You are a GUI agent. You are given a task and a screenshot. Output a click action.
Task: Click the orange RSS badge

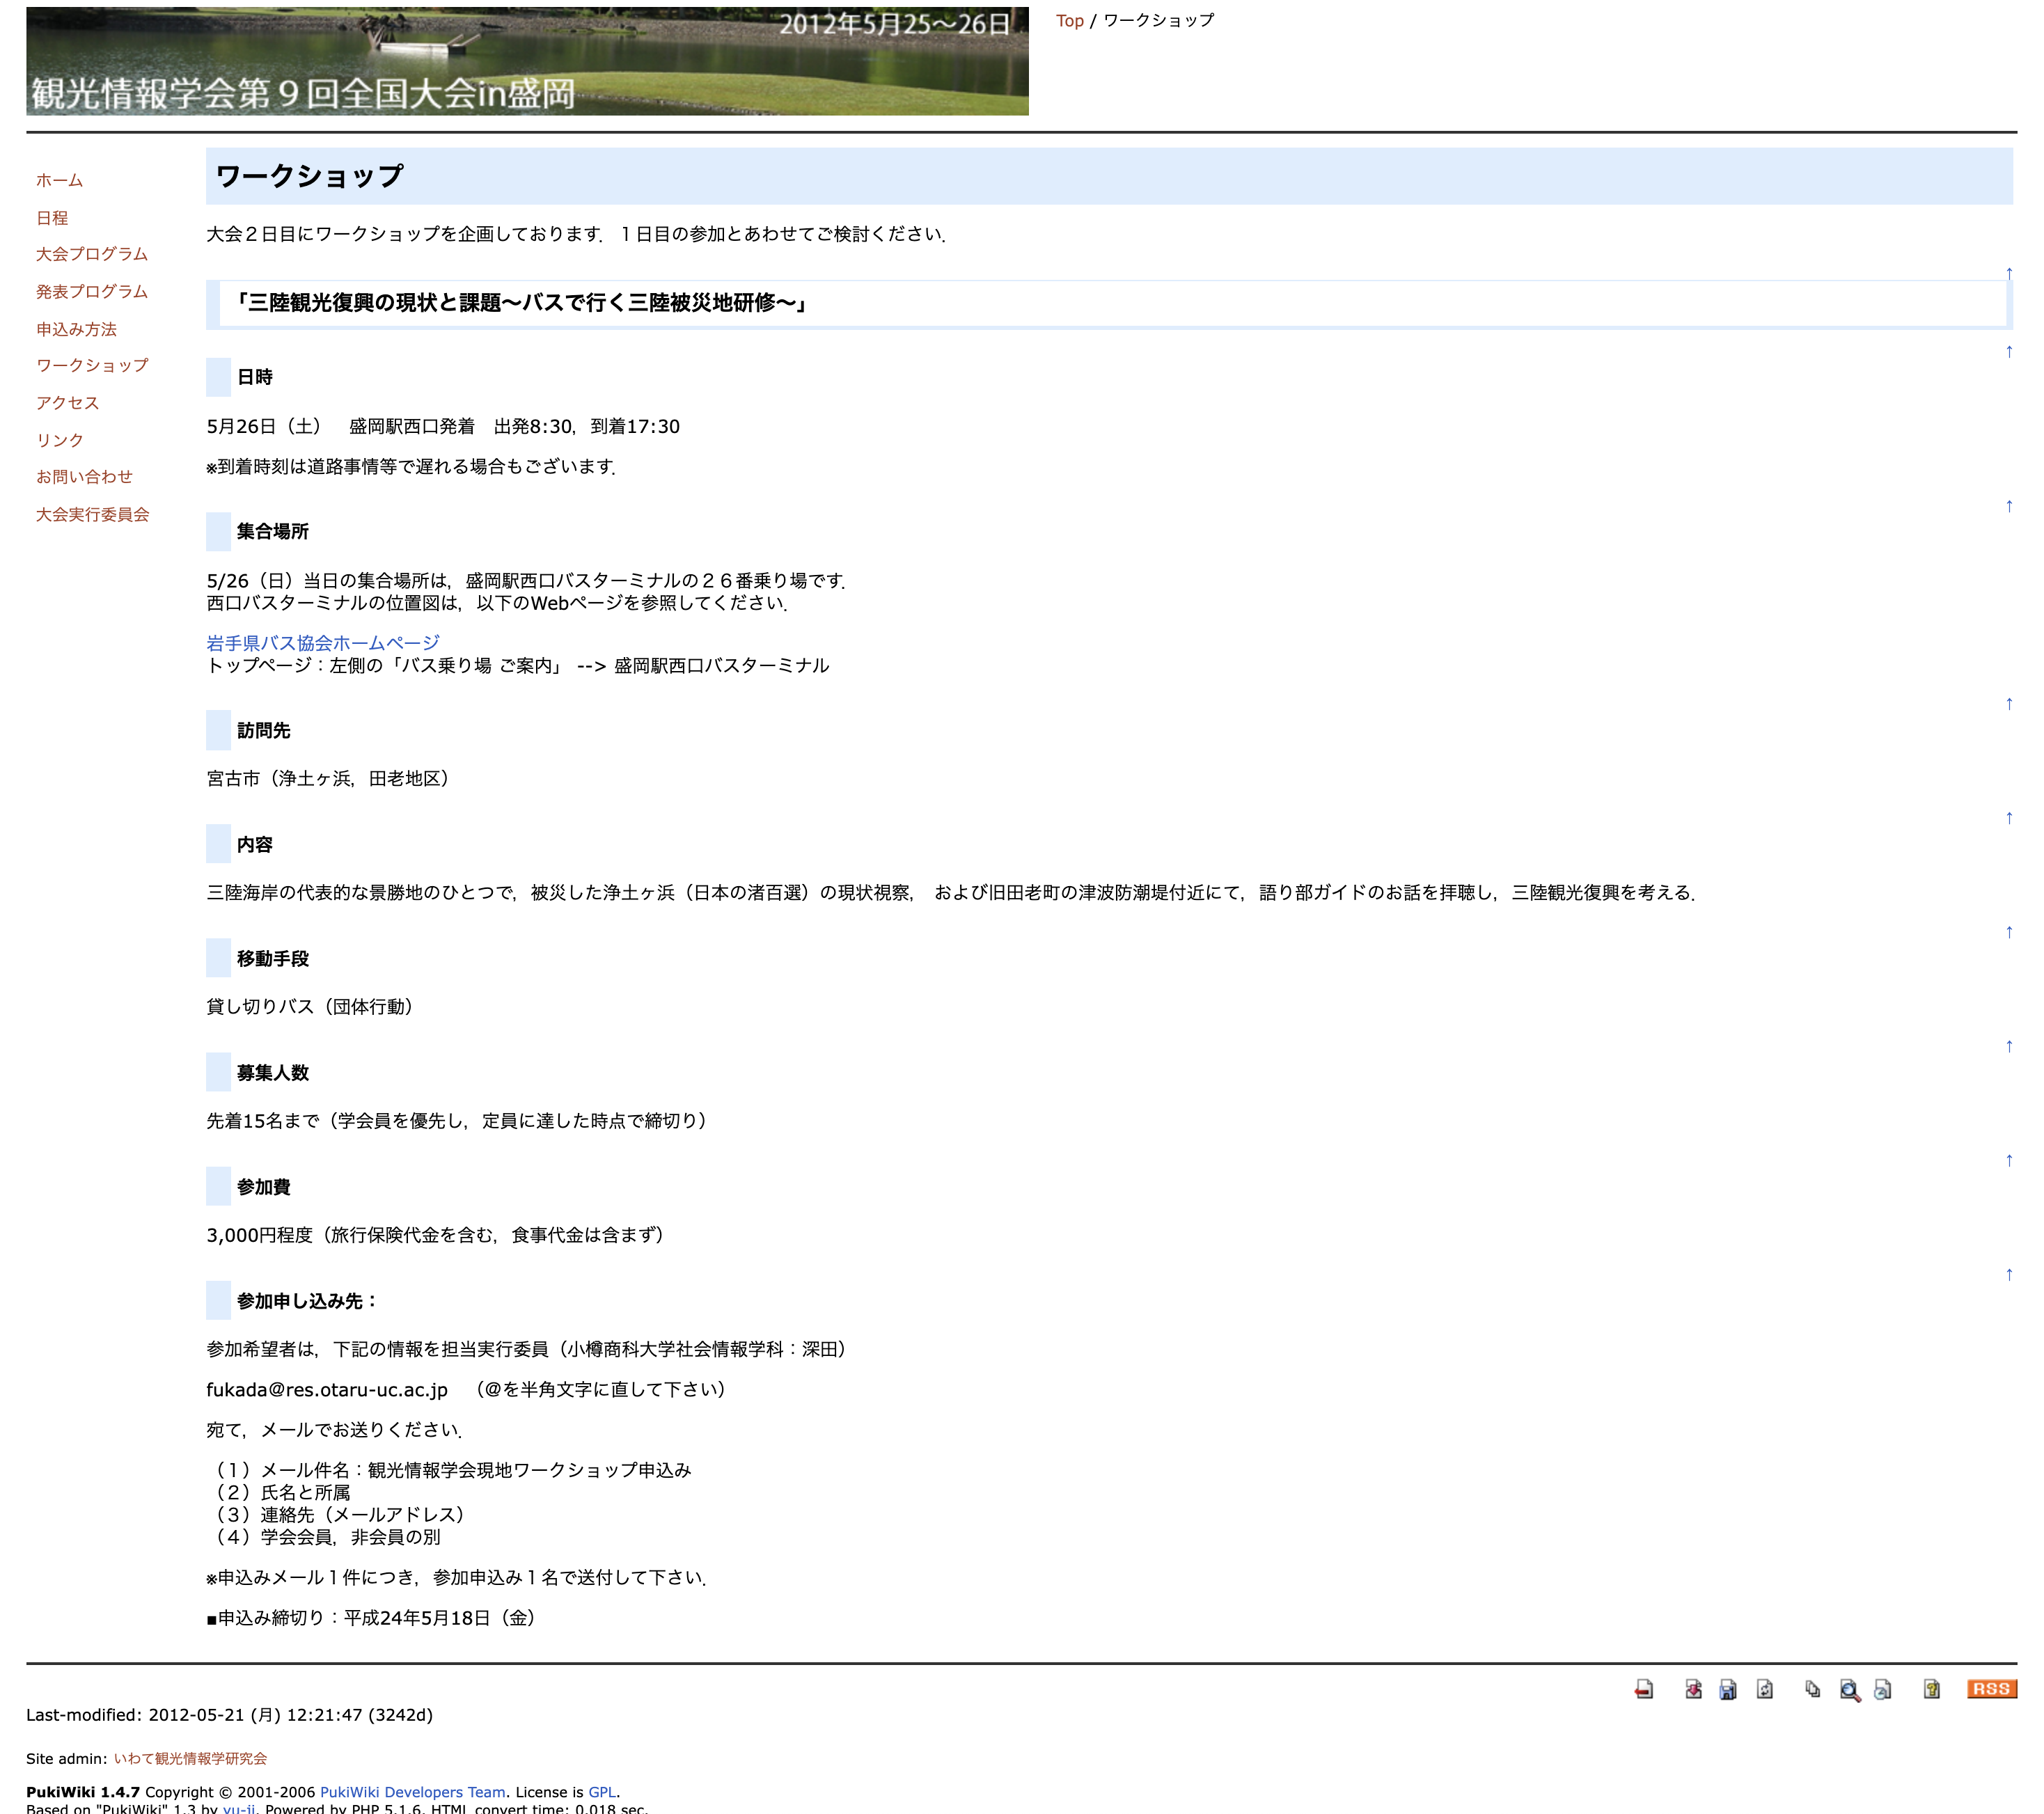[x=1991, y=1689]
